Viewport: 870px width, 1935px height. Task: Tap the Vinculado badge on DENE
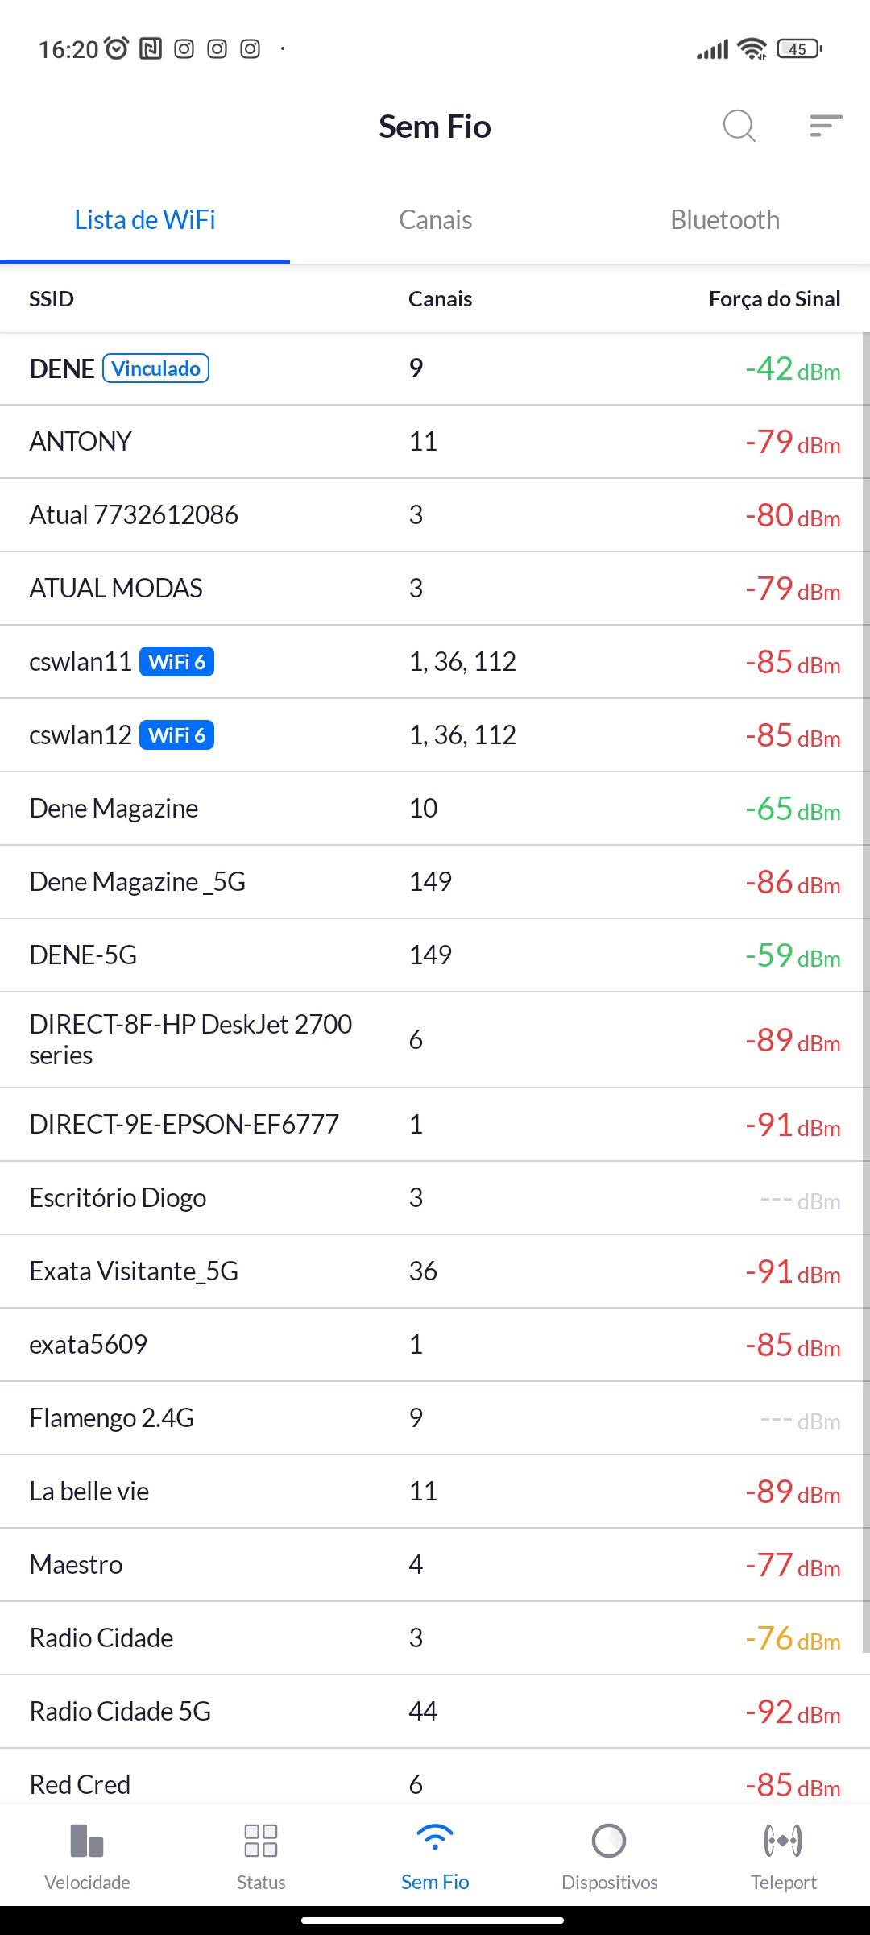pos(156,368)
